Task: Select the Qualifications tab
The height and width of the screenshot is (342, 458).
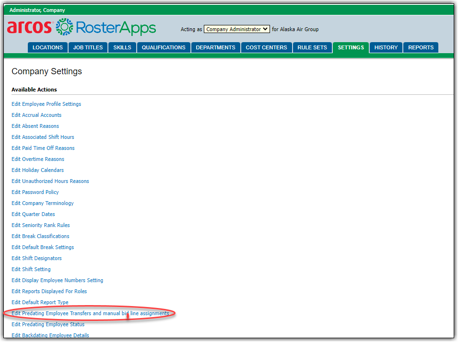Action: pos(164,47)
